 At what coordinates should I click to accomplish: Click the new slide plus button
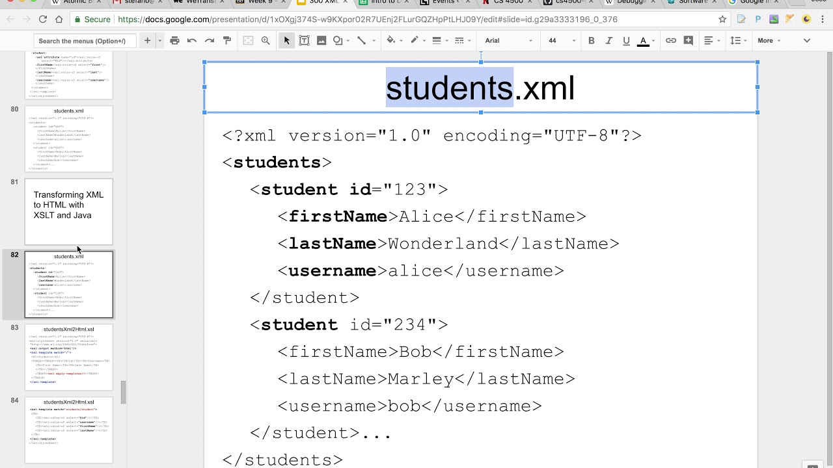[148, 40]
